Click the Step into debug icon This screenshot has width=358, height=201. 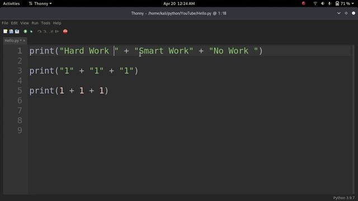tap(45, 31)
